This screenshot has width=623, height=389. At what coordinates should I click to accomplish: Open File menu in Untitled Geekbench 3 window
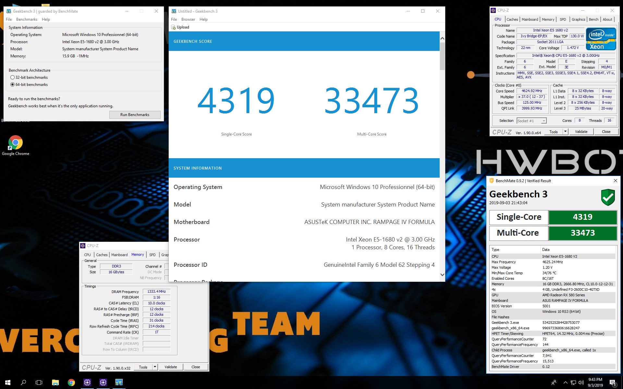[174, 19]
